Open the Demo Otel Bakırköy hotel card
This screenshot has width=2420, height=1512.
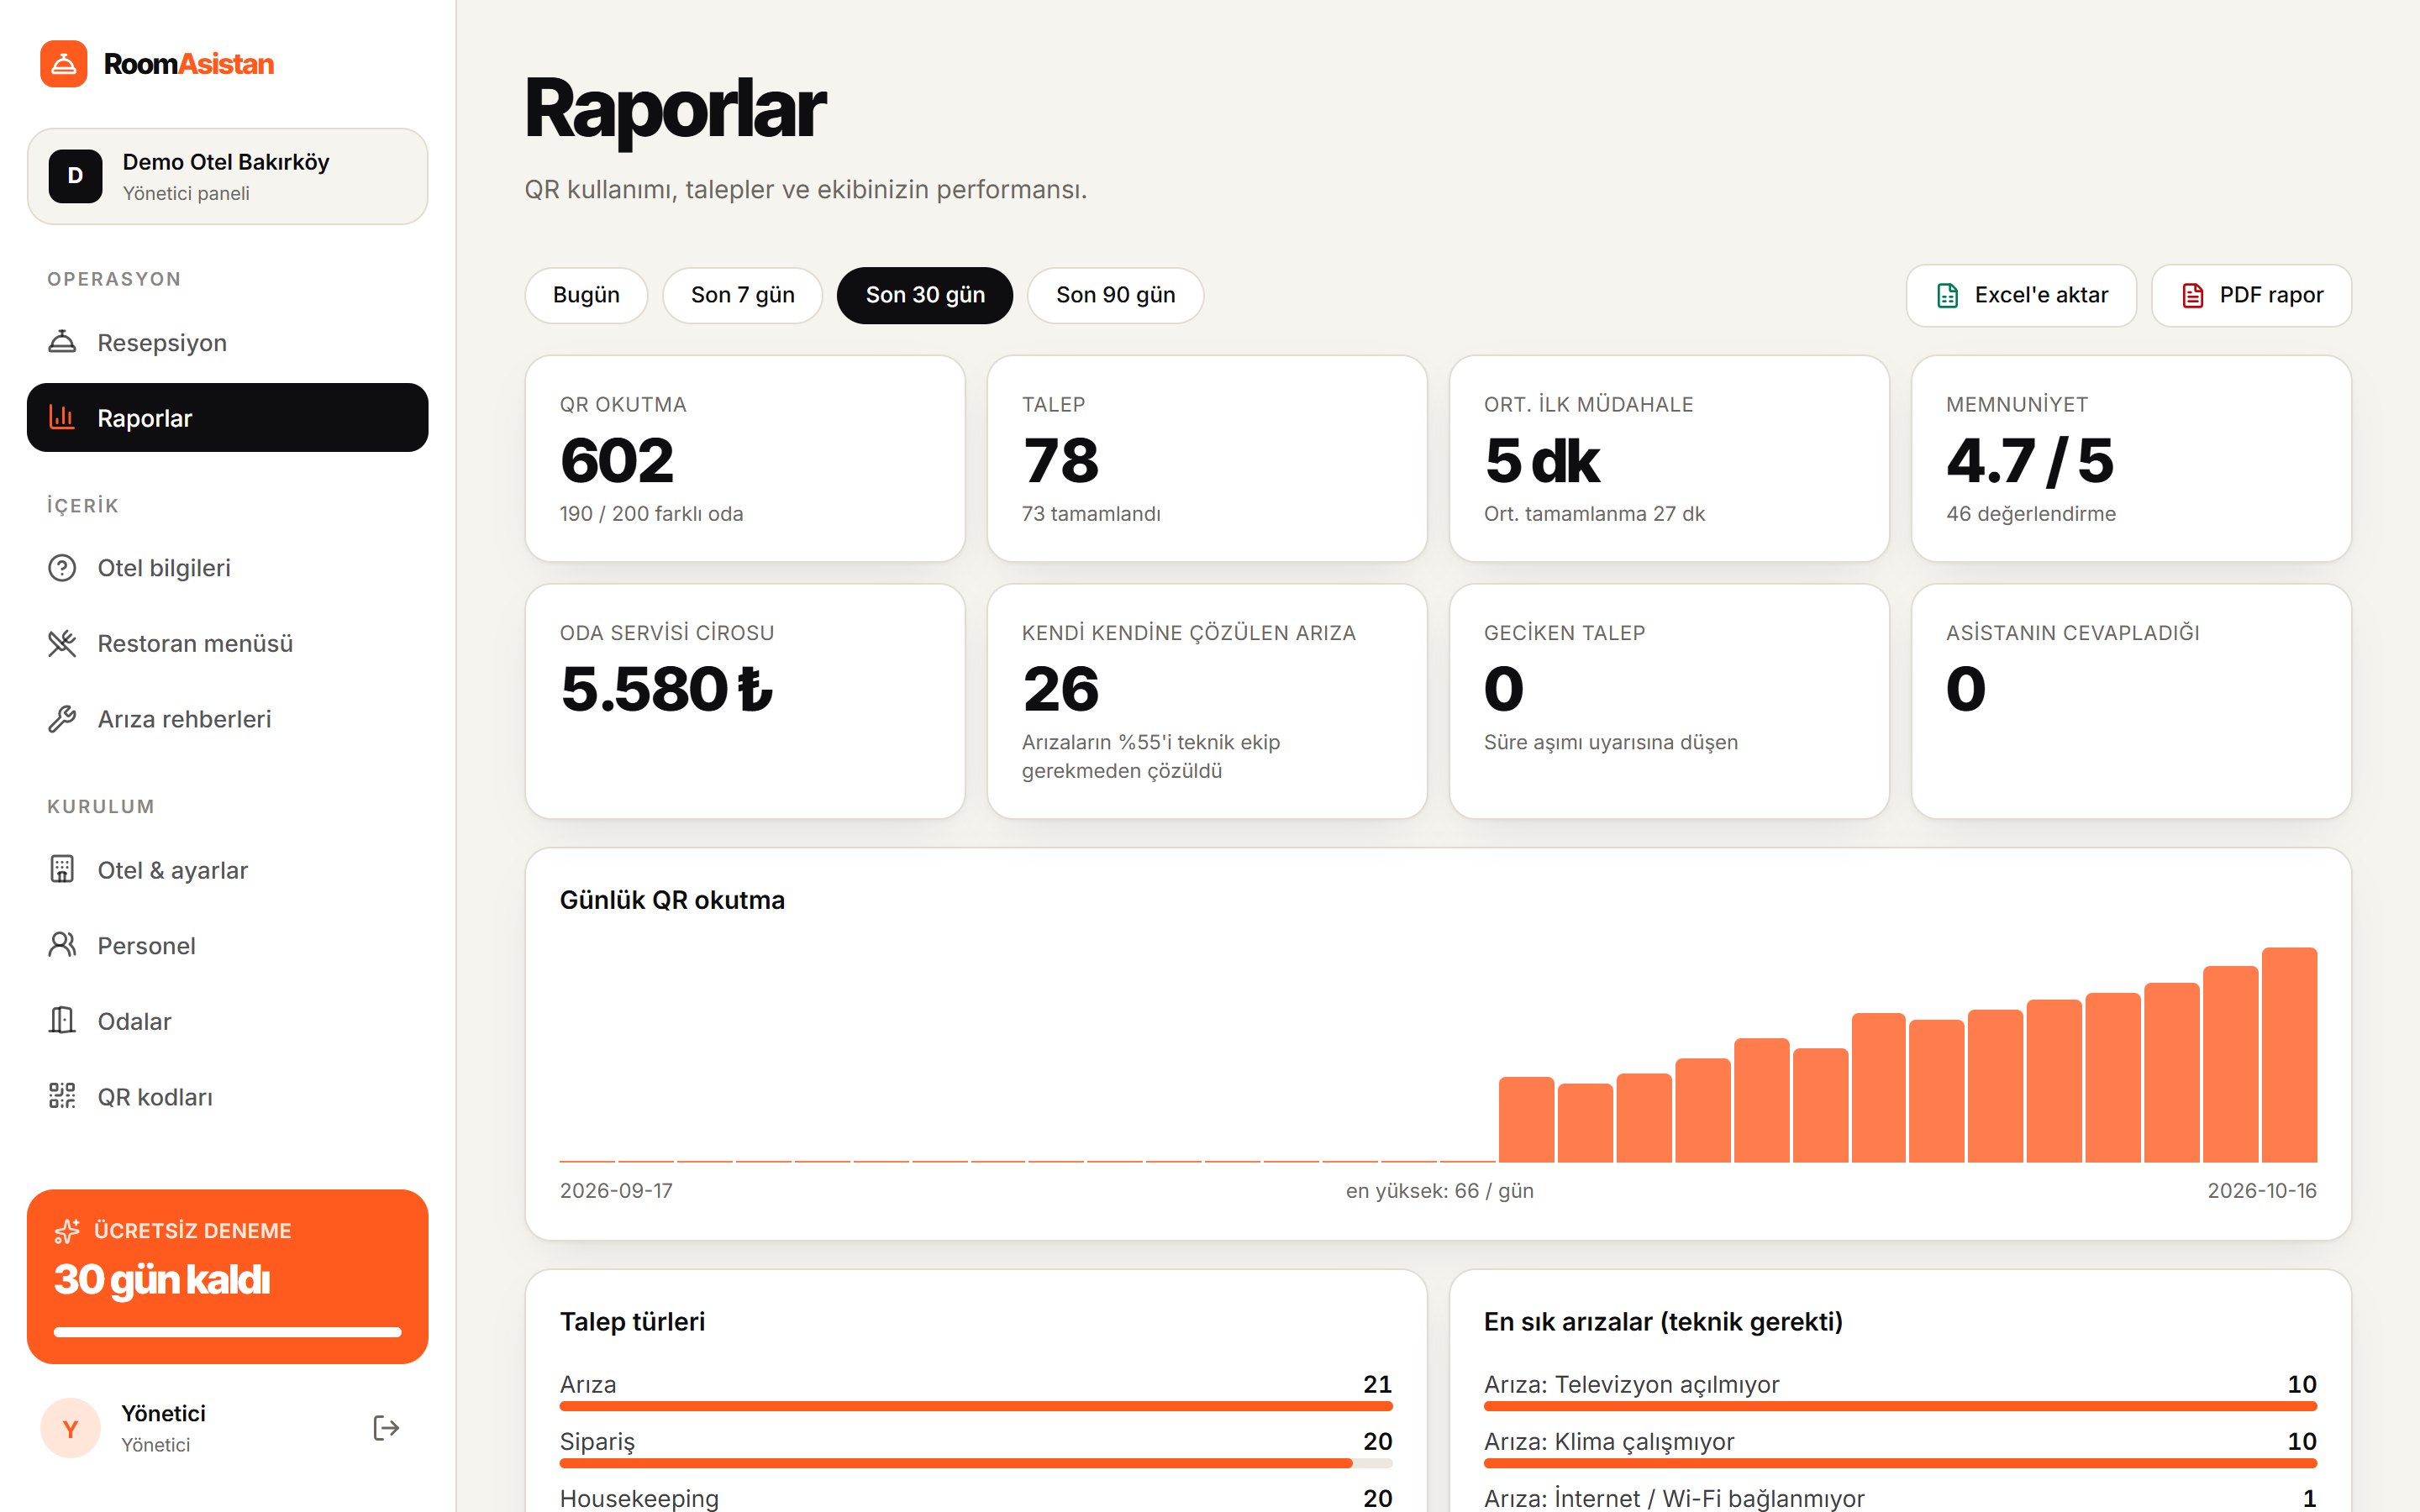[228, 176]
